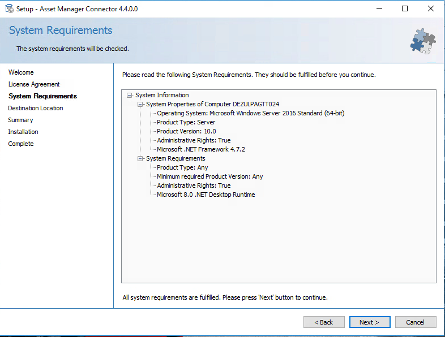This screenshot has width=445, height=337.
Task: Select the Operating System tree entry
Action: [x=250, y=113]
